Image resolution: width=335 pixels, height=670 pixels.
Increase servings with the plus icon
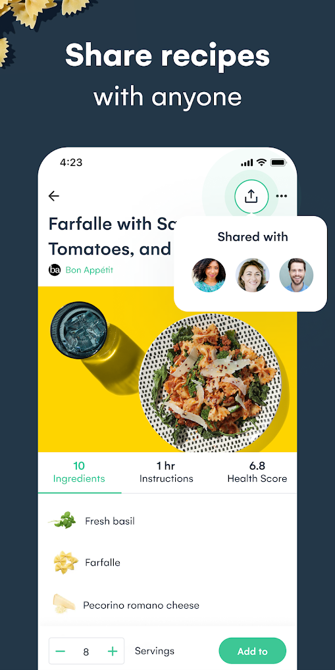tap(113, 651)
